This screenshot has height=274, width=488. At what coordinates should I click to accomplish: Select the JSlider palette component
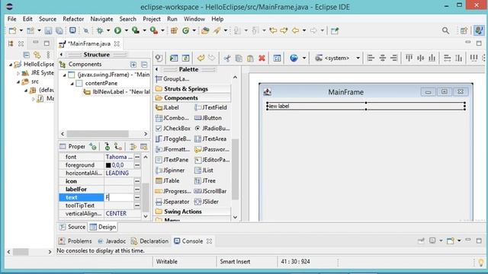click(207, 202)
